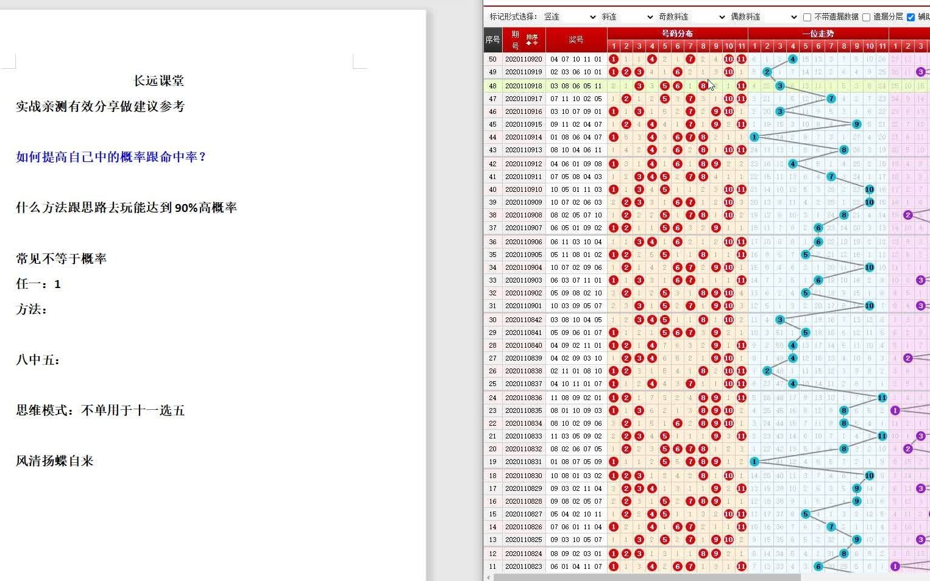Viewport: 930px width, 581px height.
Task: Click blue ball 5 in row 2020110905
Action: point(805,255)
